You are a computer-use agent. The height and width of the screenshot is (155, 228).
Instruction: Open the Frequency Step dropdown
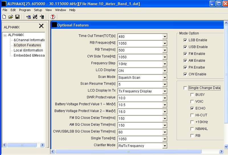point(164,64)
